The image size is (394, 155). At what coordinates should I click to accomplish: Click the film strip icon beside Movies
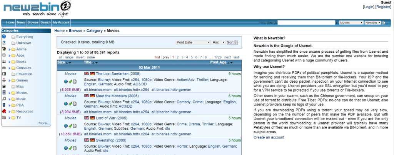[x=4, y=93]
